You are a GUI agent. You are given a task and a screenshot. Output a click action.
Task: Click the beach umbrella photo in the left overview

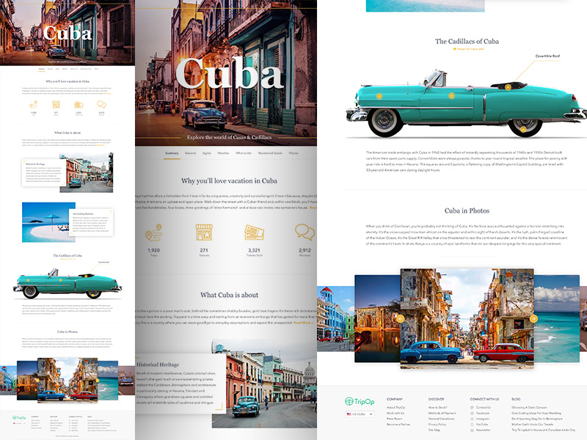pos(48,222)
